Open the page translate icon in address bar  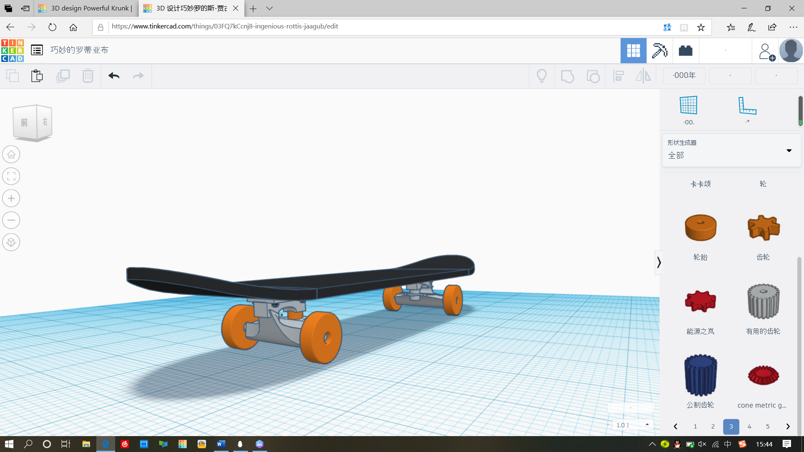tap(667, 27)
